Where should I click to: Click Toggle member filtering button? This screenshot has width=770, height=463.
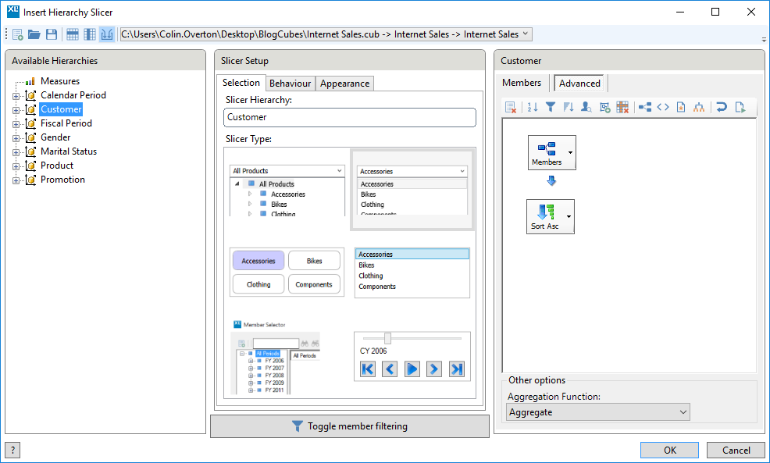click(350, 426)
